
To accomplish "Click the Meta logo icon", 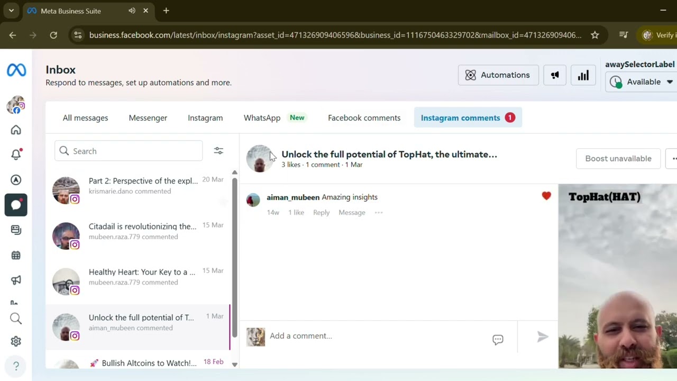I will point(16,70).
